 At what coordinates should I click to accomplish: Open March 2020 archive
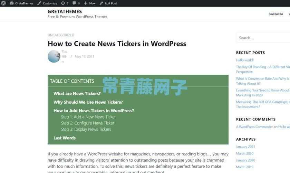coord(245,153)
